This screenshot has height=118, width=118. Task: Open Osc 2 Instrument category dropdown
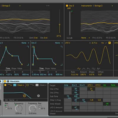point(87,6)
